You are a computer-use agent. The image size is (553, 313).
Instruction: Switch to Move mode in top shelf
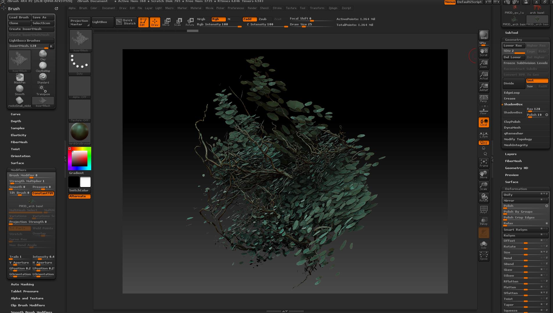(166, 22)
